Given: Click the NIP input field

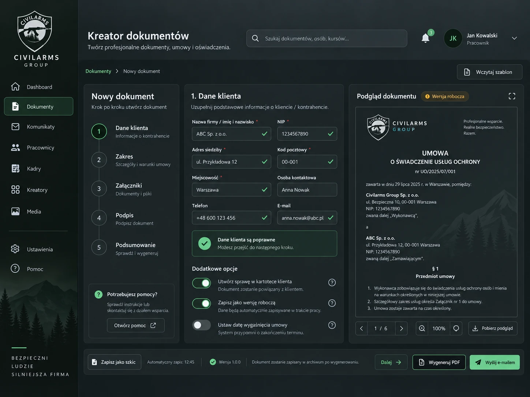Looking at the screenshot, I should point(307,134).
